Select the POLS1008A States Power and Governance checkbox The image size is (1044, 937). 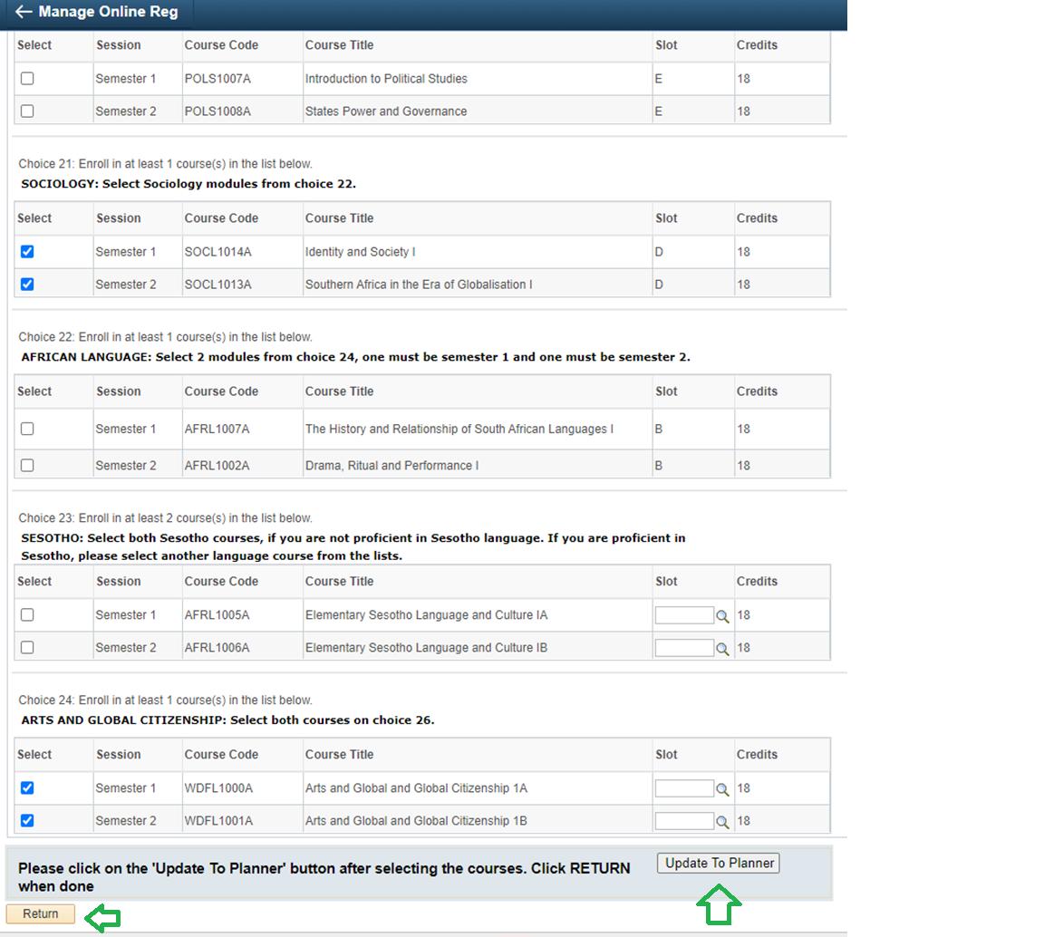[x=27, y=111]
